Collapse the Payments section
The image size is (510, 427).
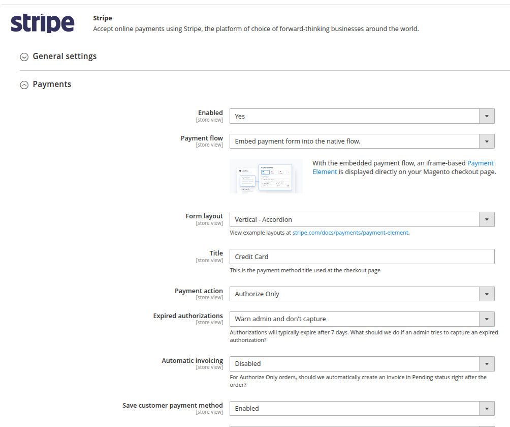tap(52, 84)
